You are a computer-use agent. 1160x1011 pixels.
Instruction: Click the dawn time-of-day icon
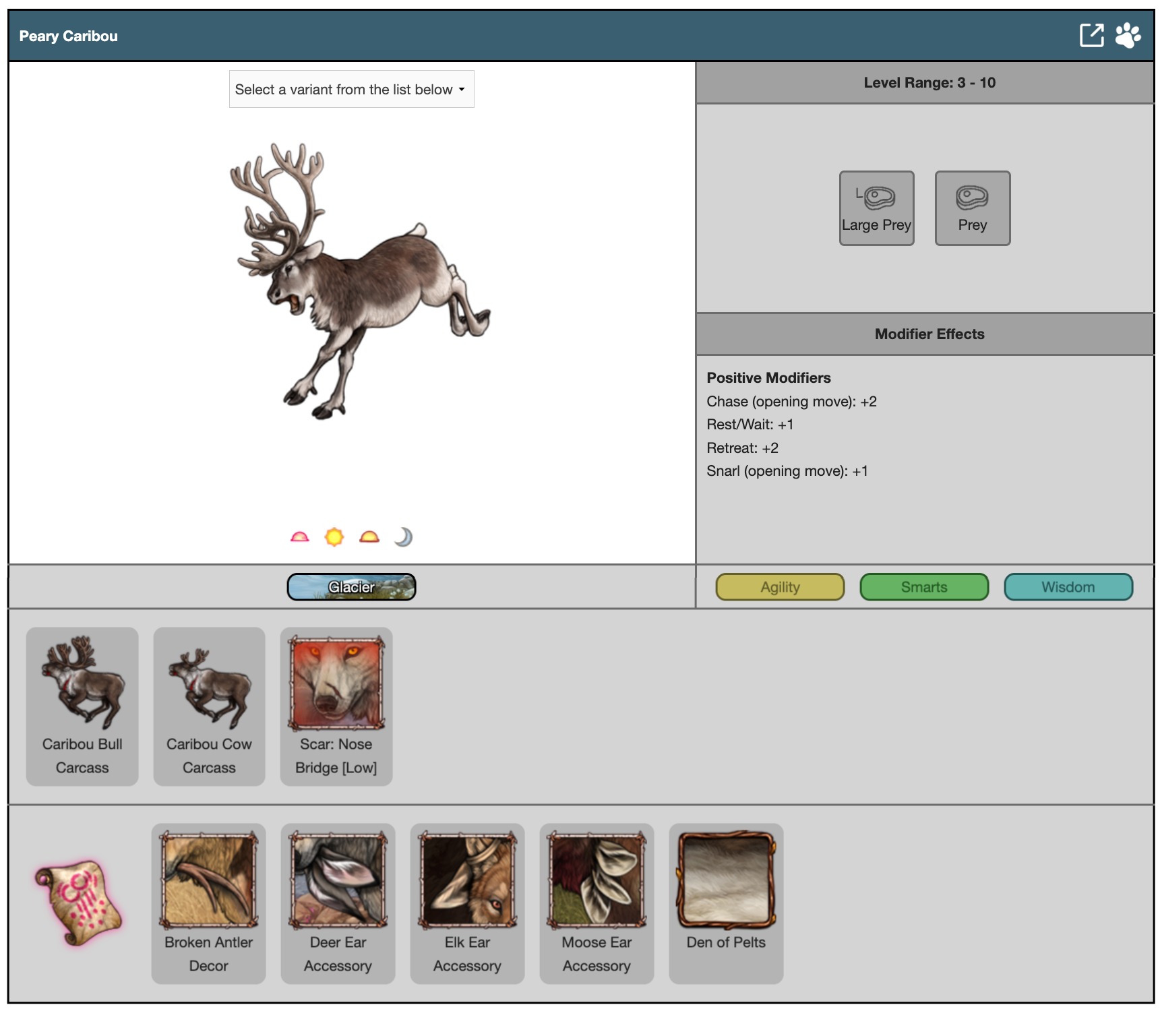299,537
